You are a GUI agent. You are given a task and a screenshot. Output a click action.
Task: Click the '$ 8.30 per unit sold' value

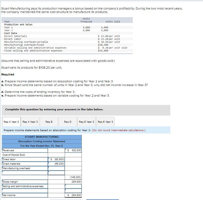tap(112, 48)
